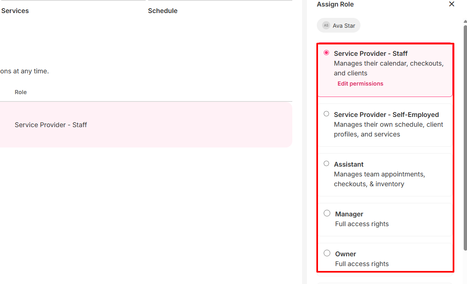This screenshot has width=467, height=284.
Task: Select the Owner radio button
Action: pyautogui.click(x=327, y=253)
